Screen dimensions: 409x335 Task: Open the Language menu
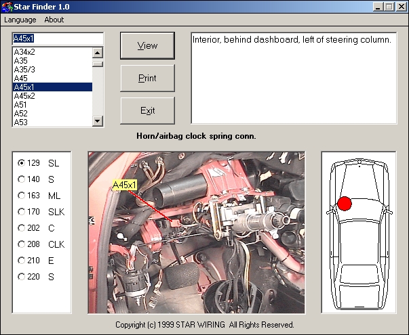pos(20,20)
